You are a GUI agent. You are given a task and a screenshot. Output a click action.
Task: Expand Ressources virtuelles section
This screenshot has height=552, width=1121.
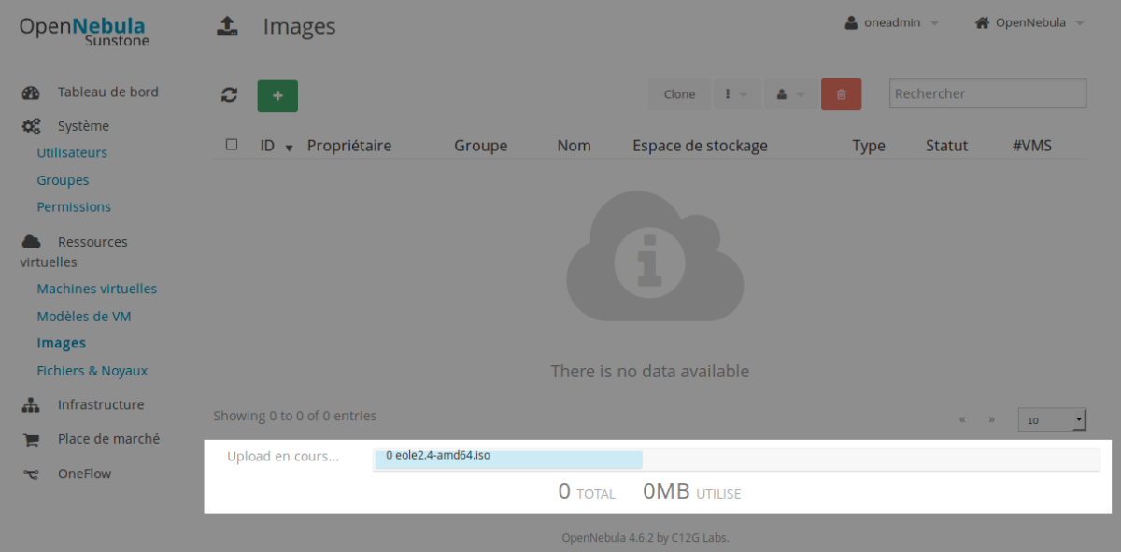[75, 251]
